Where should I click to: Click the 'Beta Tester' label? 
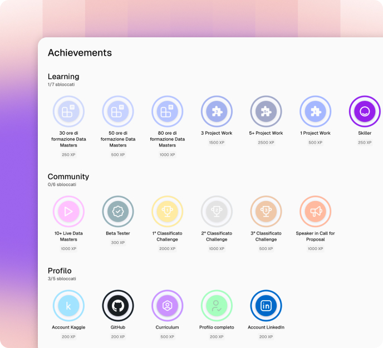[x=118, y=233]
